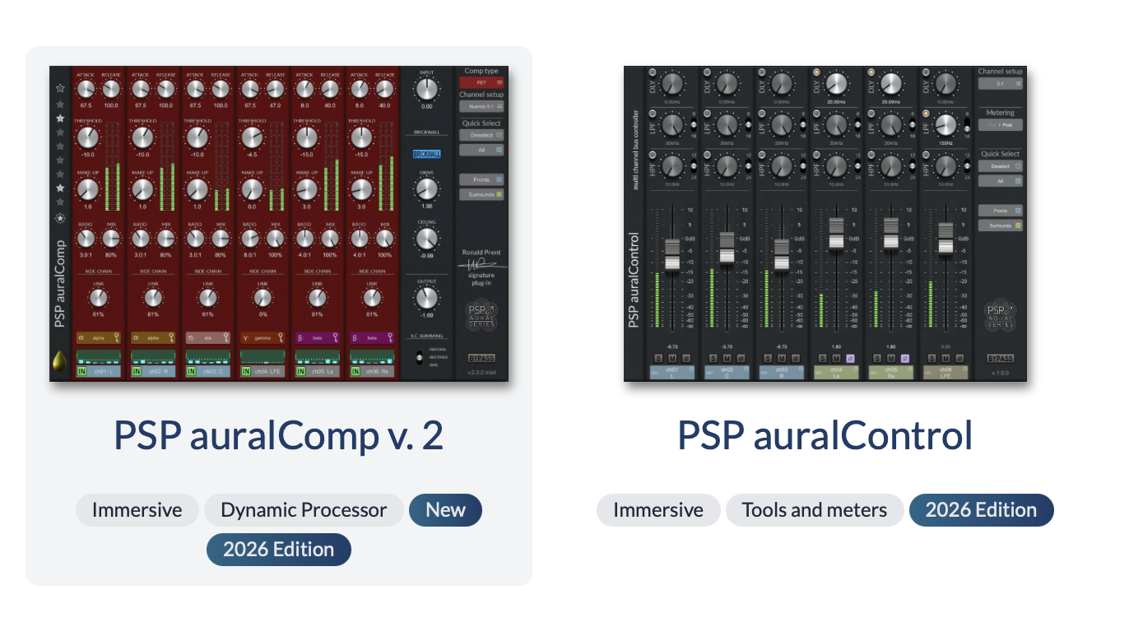1129x627 pixels.
Task: Click the link icon on ch01 L label
Action: click(x=654, y=373)
